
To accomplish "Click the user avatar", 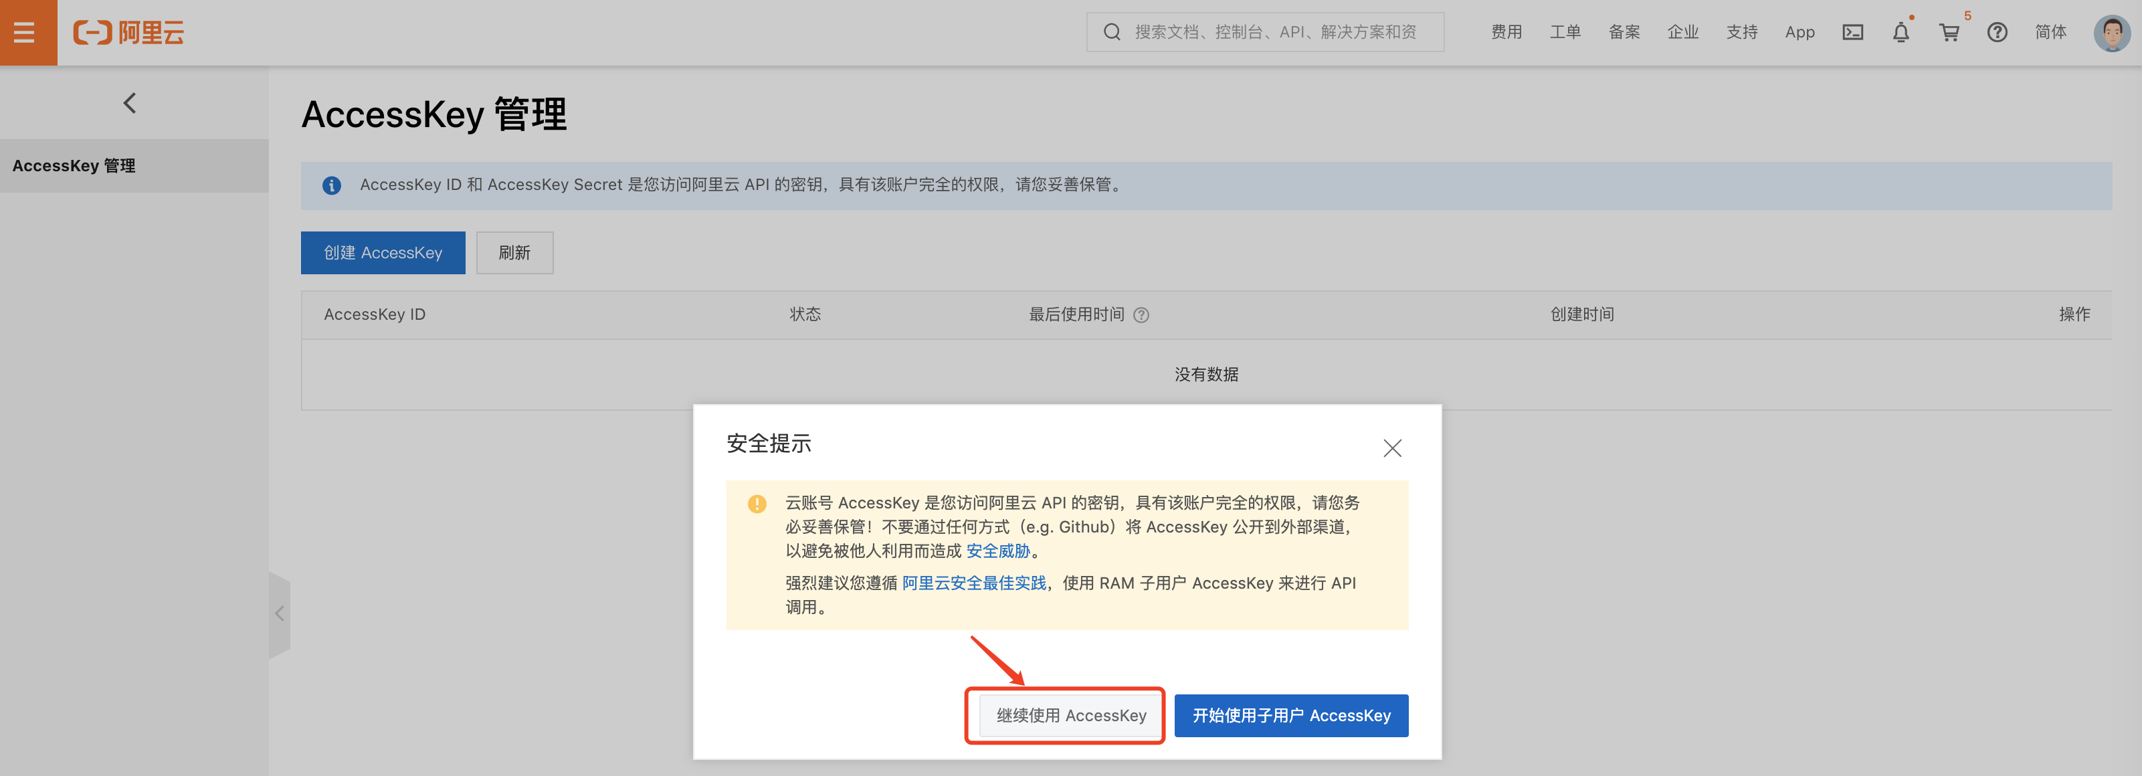I will pyautogui.click(x=2111, y=32).
